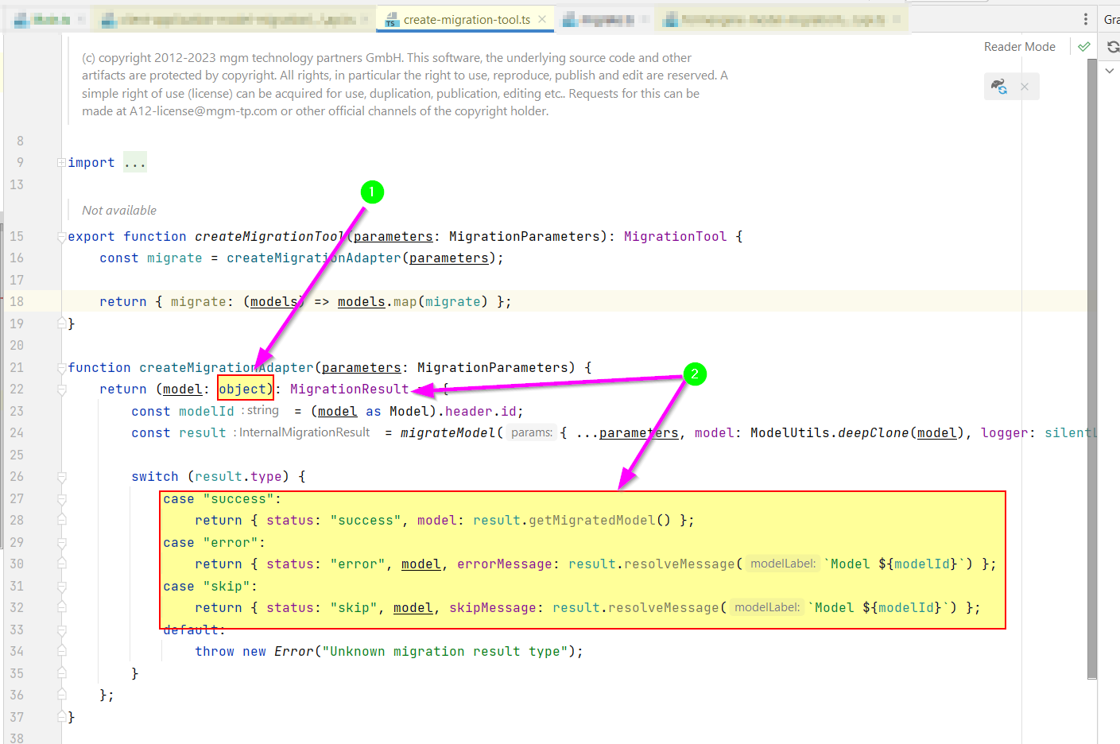
Task: Dismiss the Gradle changes floating toolbar
Action: tap(1025, 87)
